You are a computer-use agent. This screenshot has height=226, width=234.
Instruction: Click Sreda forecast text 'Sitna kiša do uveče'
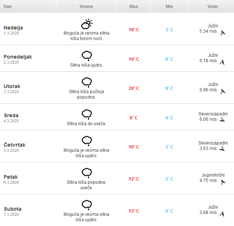tap(86, 124)
